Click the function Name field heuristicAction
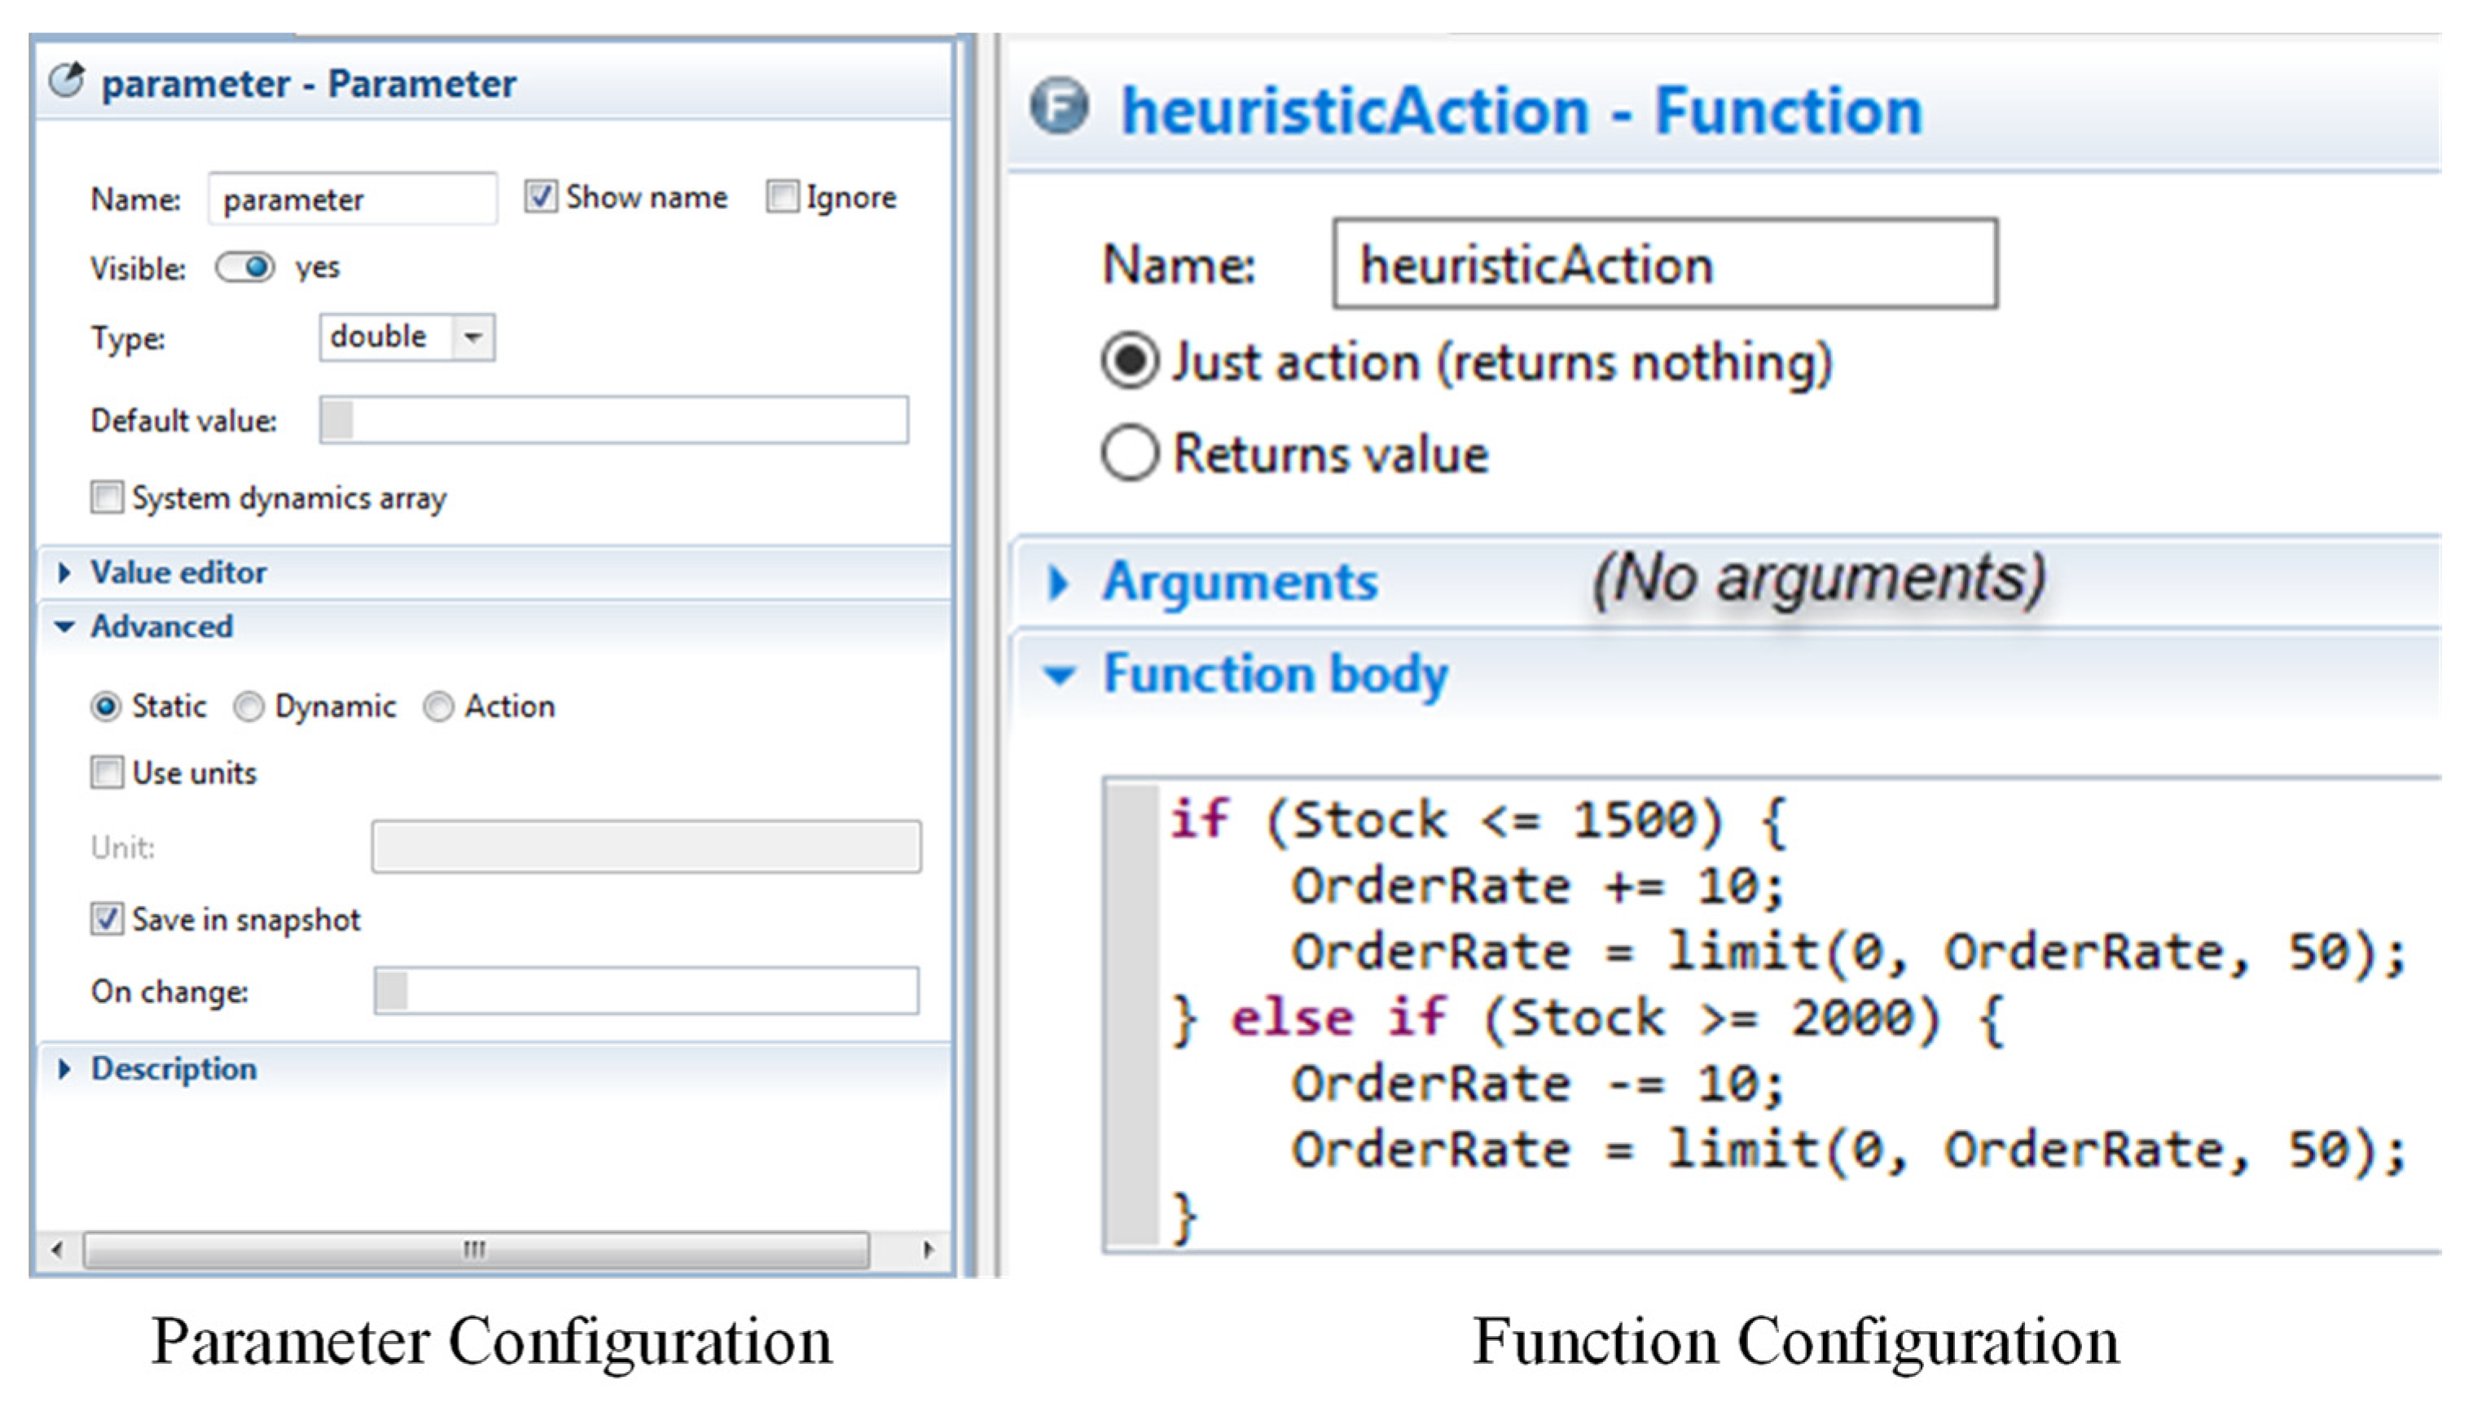This screenshot has width=2473, height=1402. [1664, 264]
